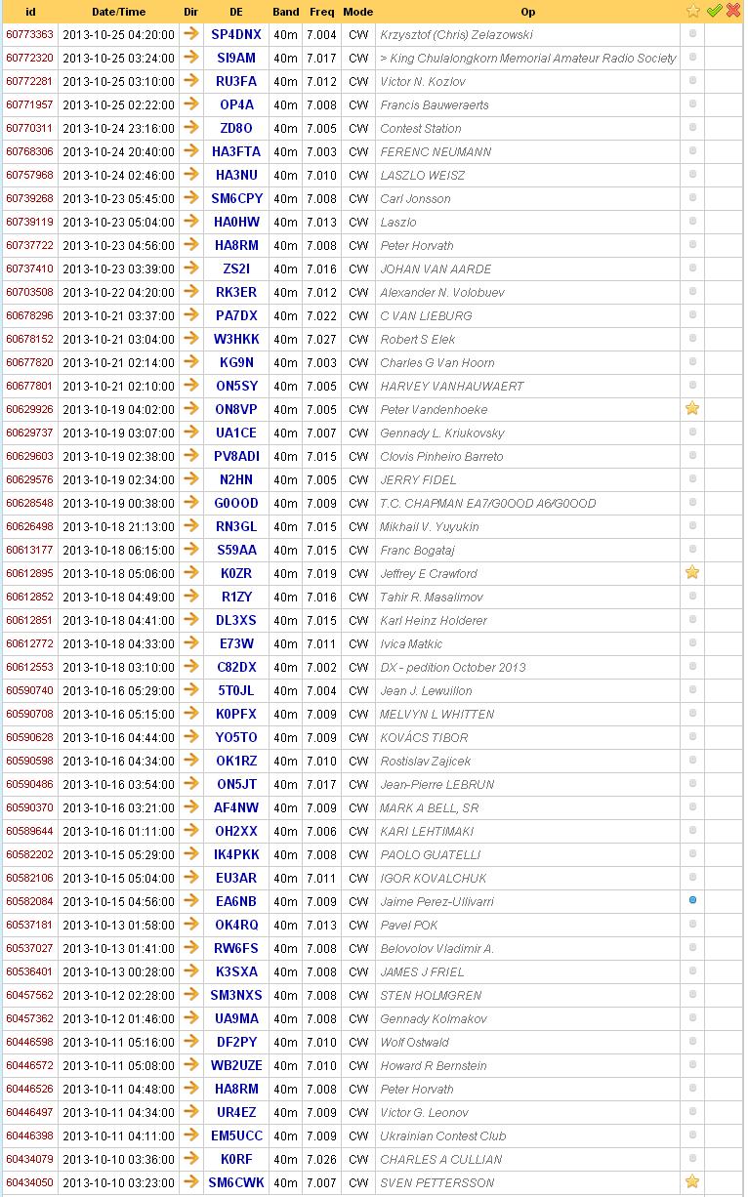Click operator text Contest Station

421,128
